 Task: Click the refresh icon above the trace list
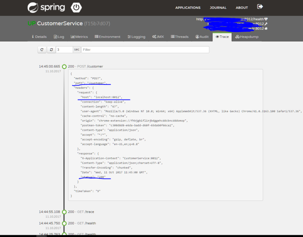point(42,49)
